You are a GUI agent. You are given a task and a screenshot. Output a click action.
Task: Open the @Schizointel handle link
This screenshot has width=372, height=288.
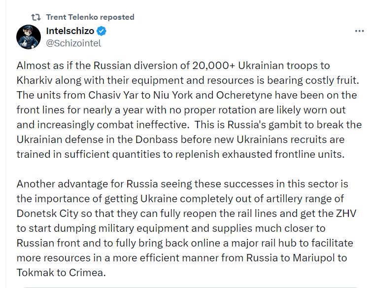coord(73,43)
